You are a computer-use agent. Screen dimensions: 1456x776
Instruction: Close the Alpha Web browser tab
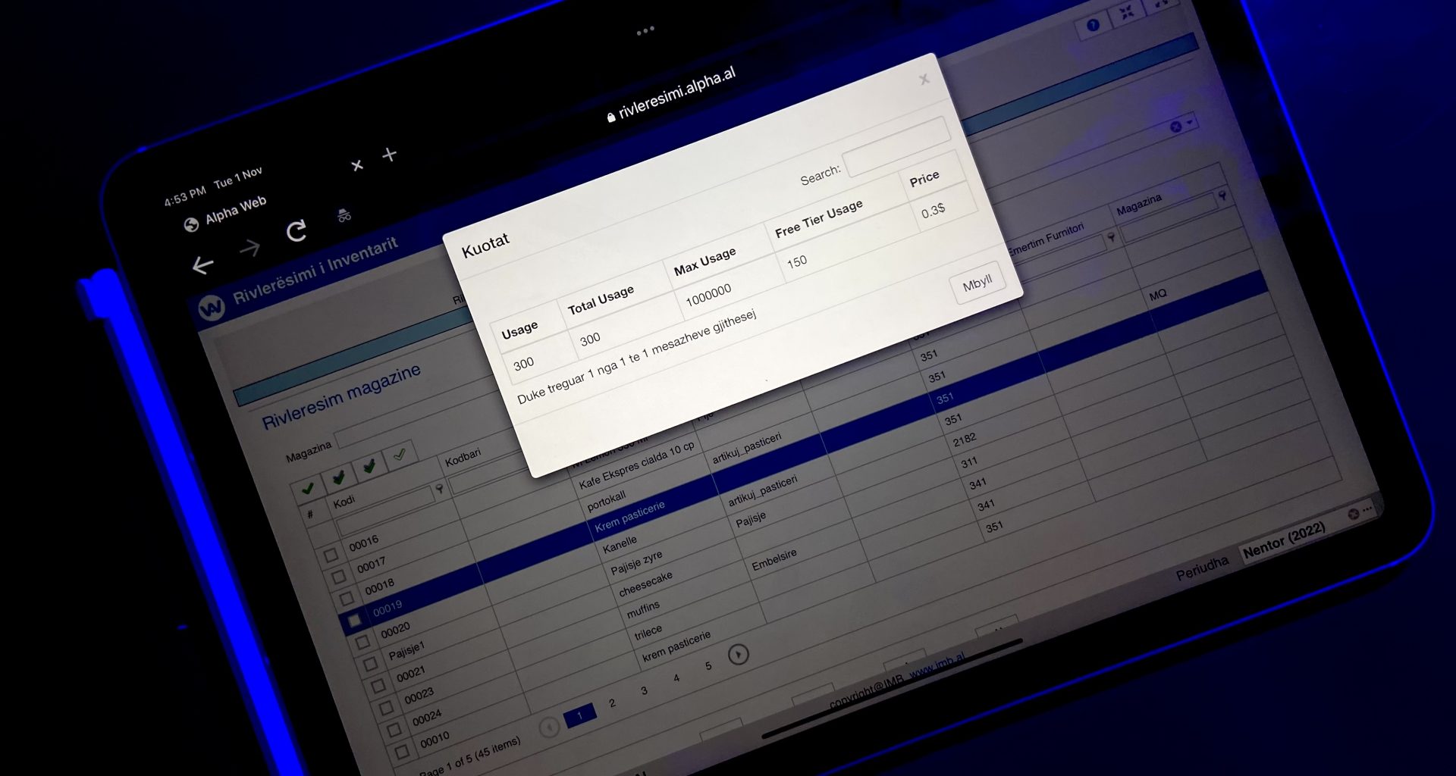[x=357, y=165]
